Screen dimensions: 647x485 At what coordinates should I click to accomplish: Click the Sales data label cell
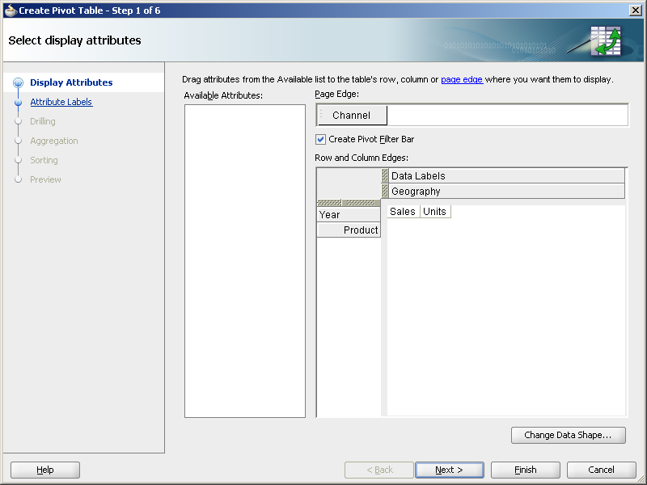[x=403, y=211]
